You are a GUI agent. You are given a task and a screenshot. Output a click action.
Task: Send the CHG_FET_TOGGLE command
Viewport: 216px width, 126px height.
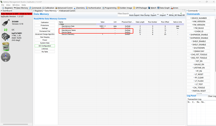tap(198, 55)
